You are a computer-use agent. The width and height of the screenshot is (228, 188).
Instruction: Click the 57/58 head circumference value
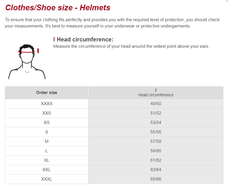(x=156, y=141)
